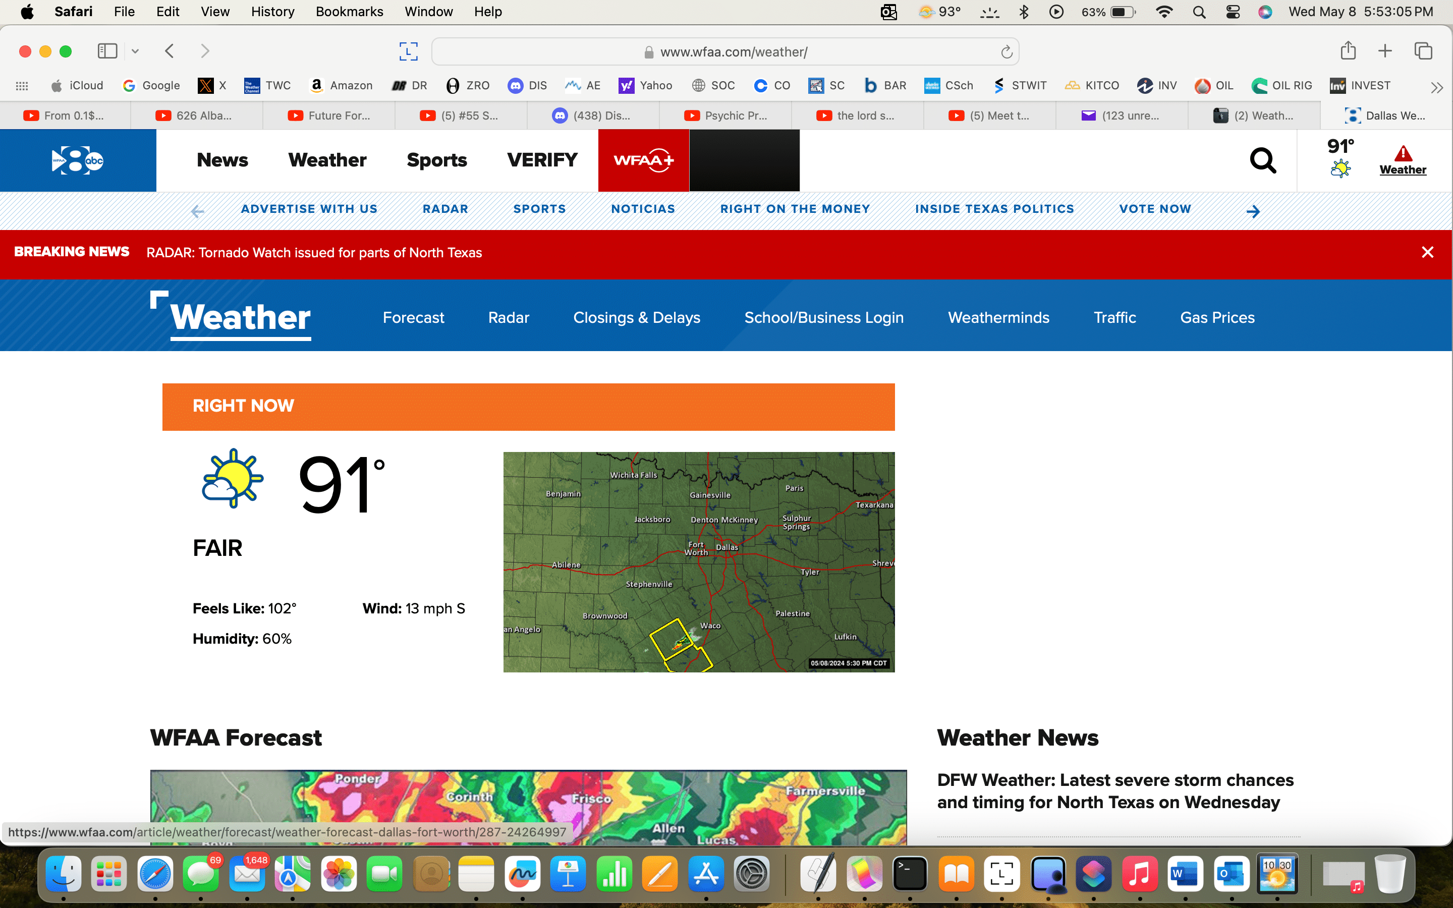Open the OIL RIG bookmark
The image size is (1453, 908).
pos(1281,85)
